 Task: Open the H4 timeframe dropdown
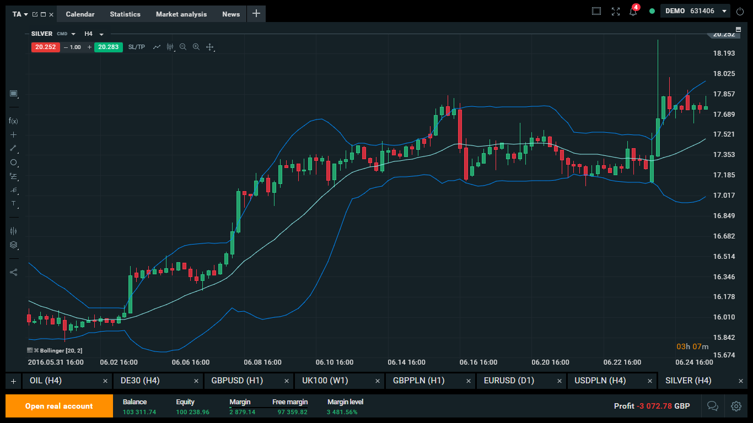101,34
